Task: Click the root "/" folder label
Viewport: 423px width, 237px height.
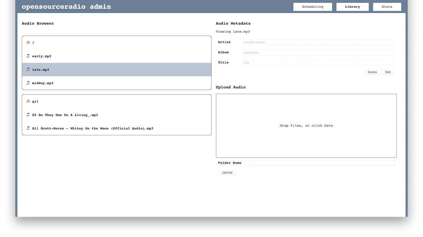Action: point(33,43)
